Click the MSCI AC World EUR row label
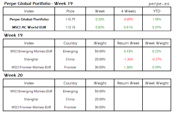This screenshot has width=174, height=114. coord(29,27)
